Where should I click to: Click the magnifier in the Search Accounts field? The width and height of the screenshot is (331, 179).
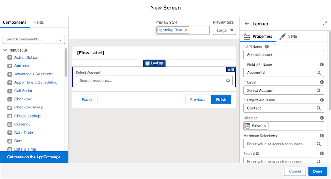pyautogui.click(x=228, y=81)
